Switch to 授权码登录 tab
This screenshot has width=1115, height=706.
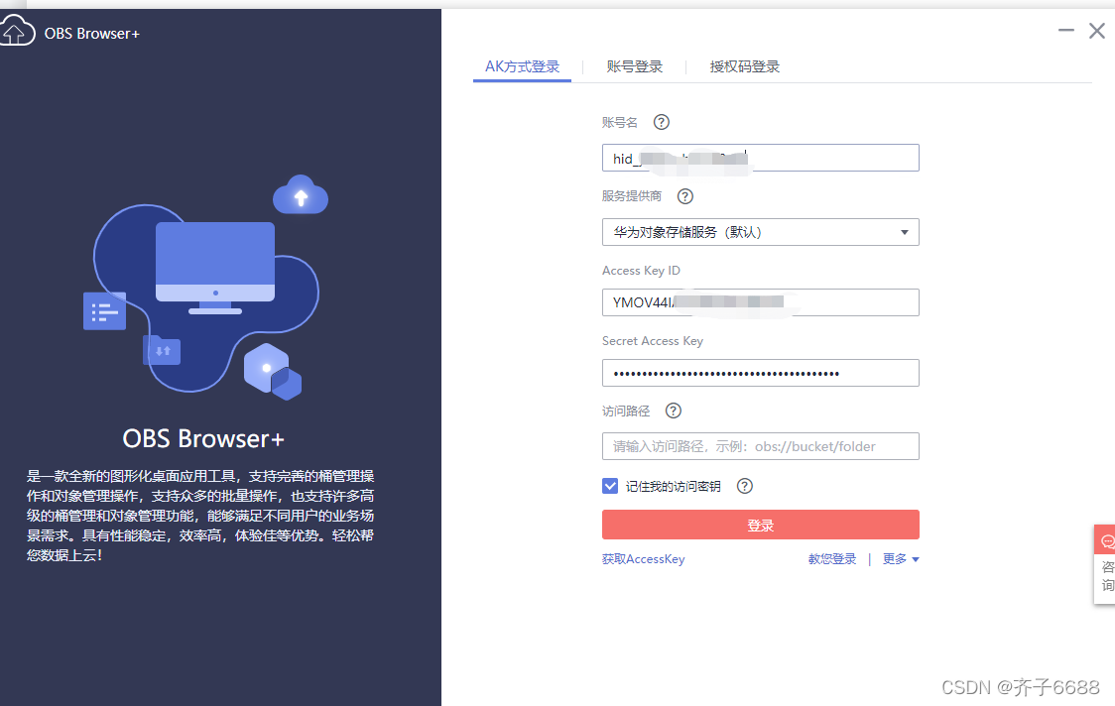point(745,66)
